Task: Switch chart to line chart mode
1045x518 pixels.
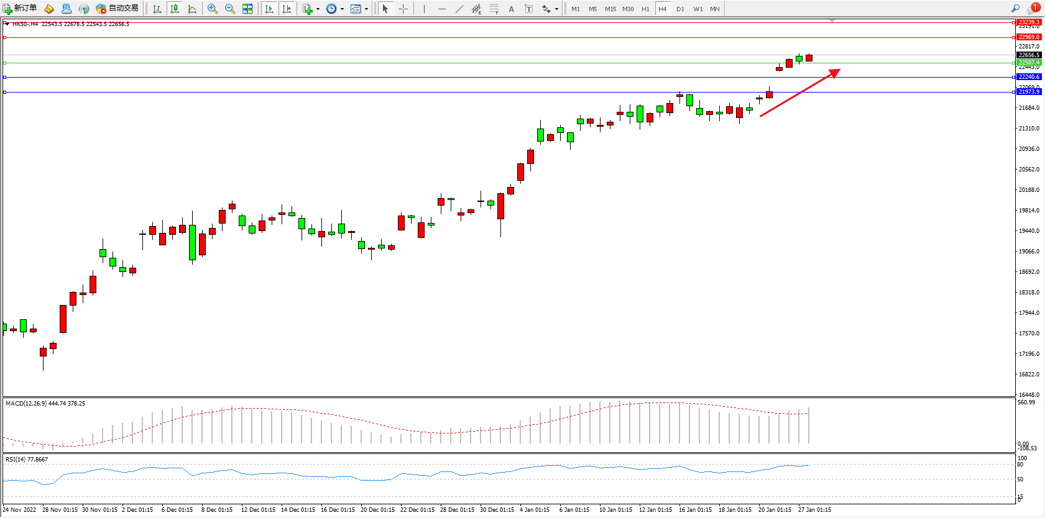Action: click(192, 9)
